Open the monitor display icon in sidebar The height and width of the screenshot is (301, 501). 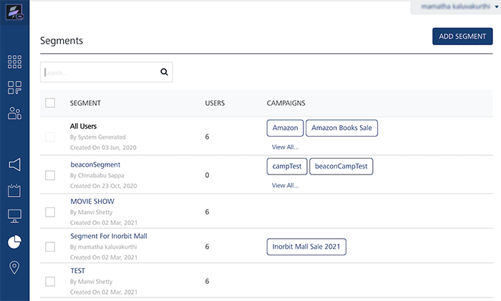click(x=14, y=216)
